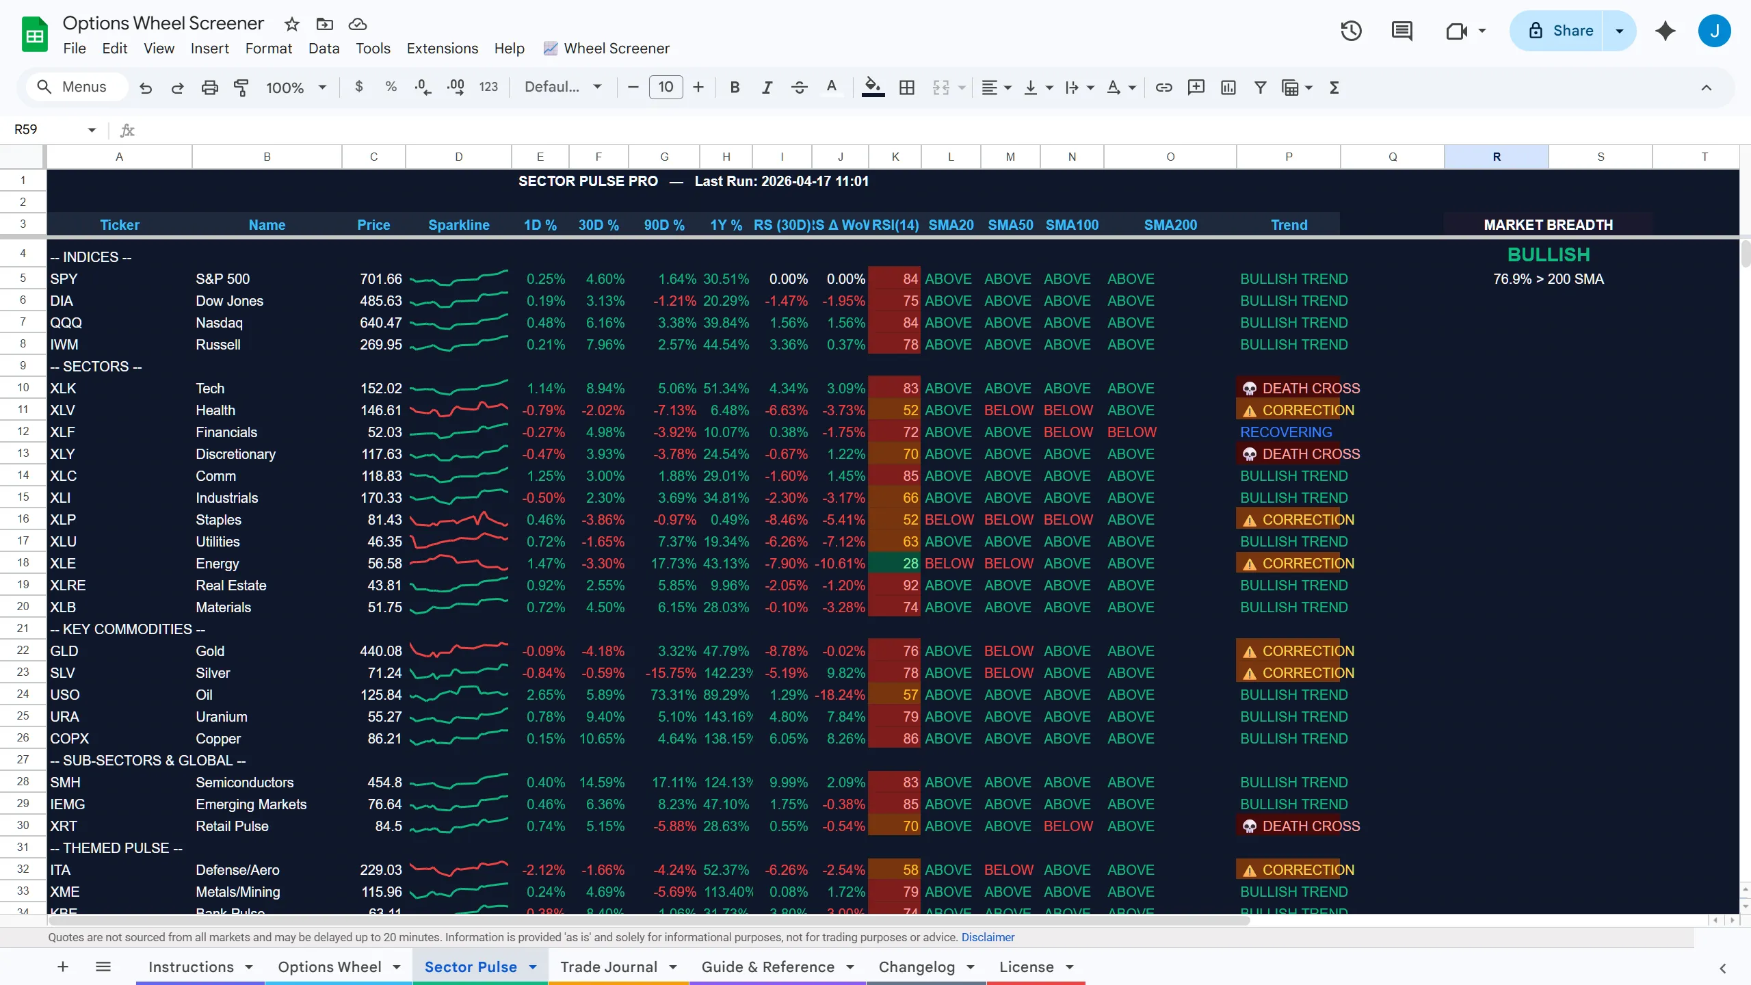Image resolution: width=1751 pixels, height=985 pixels.
Task: Open the account avatar J
Action: 1714,31
